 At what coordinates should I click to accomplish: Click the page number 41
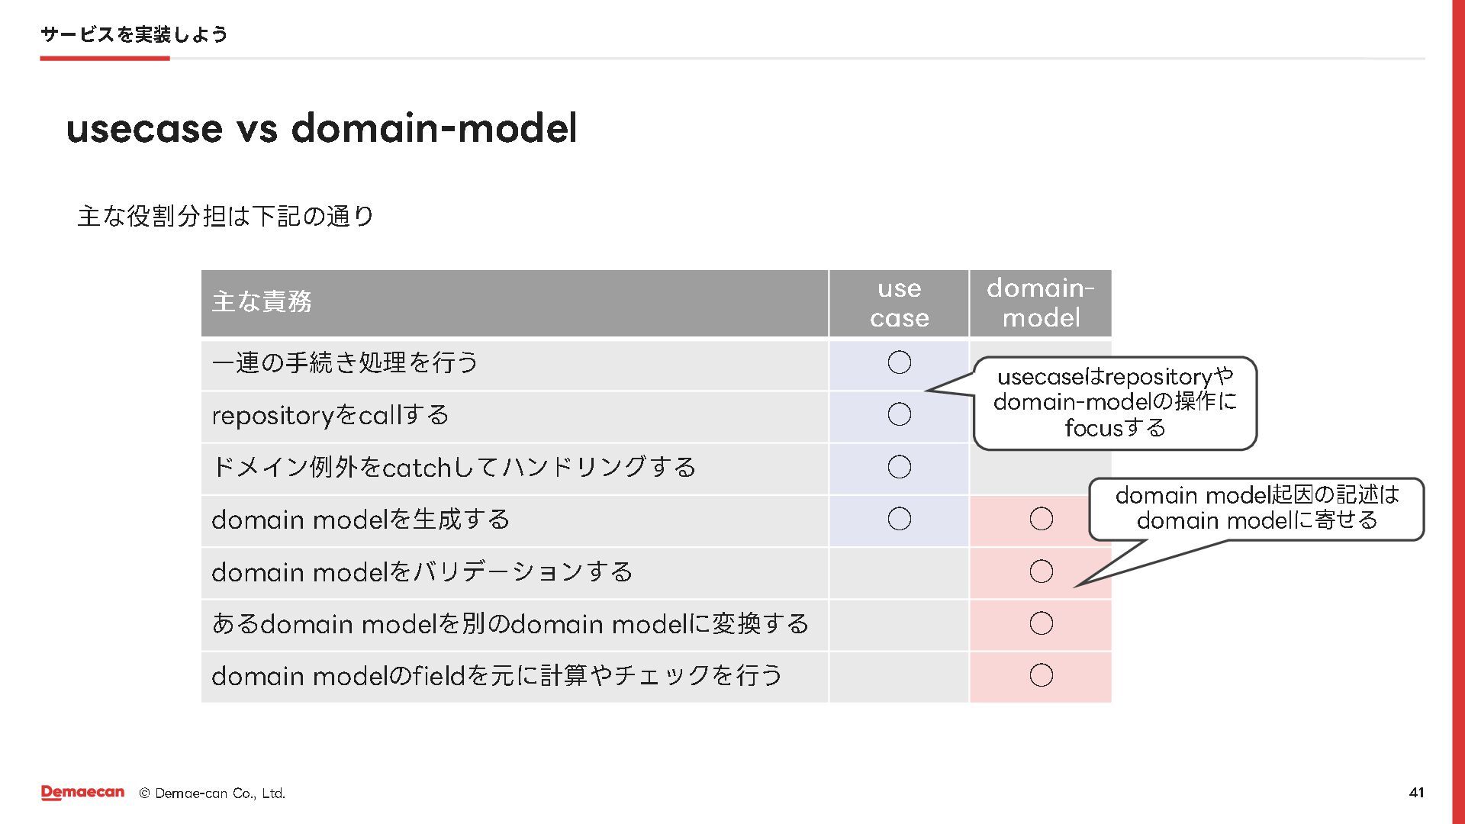pos(1416,793)
